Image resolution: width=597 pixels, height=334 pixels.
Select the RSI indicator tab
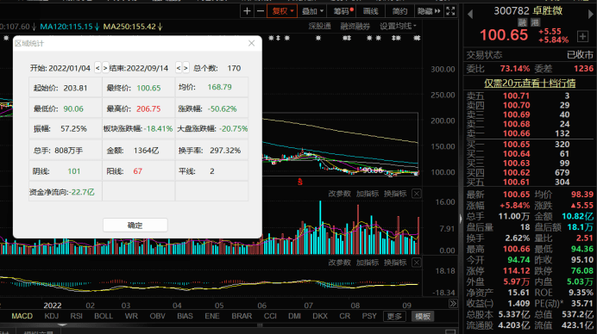coord(76,316)
